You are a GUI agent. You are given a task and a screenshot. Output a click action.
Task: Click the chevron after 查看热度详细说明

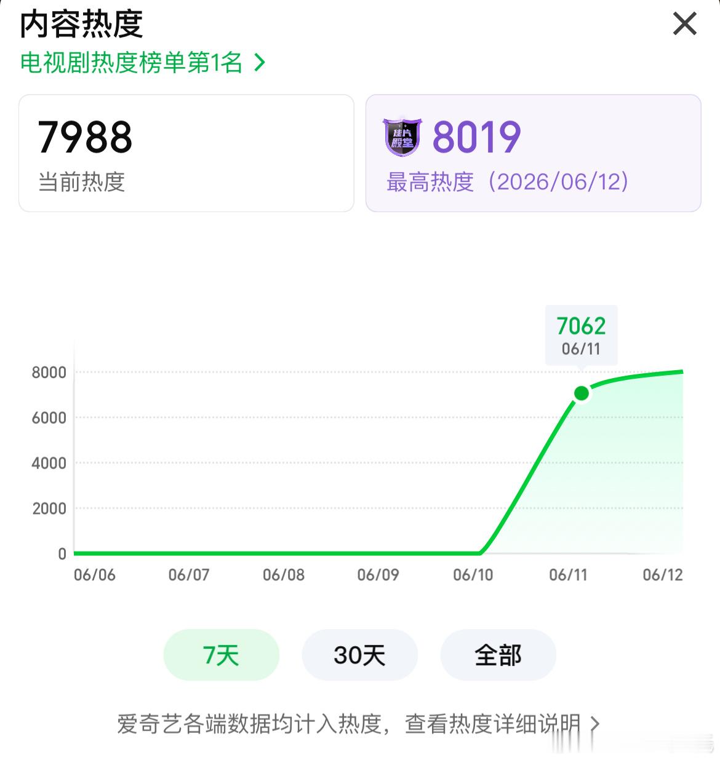pos(594,724)
